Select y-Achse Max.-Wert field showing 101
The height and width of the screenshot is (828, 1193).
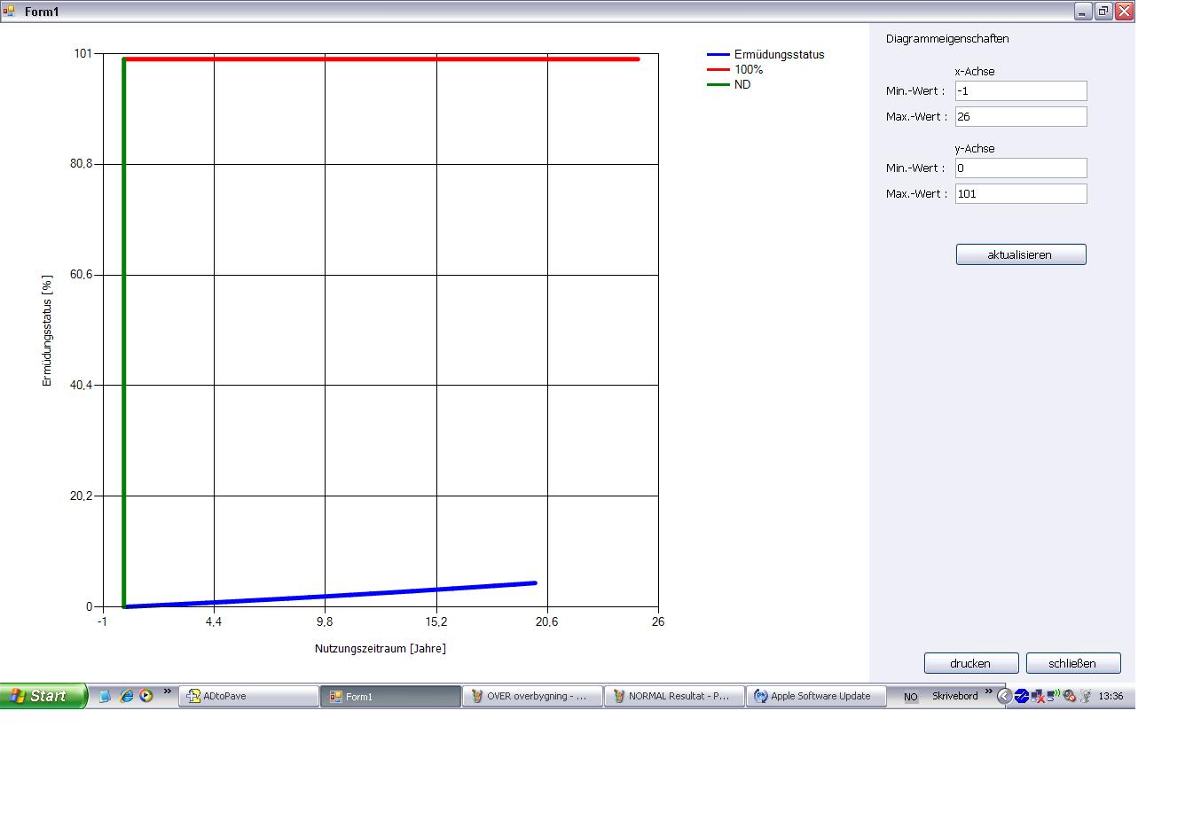pos(1021,193)
